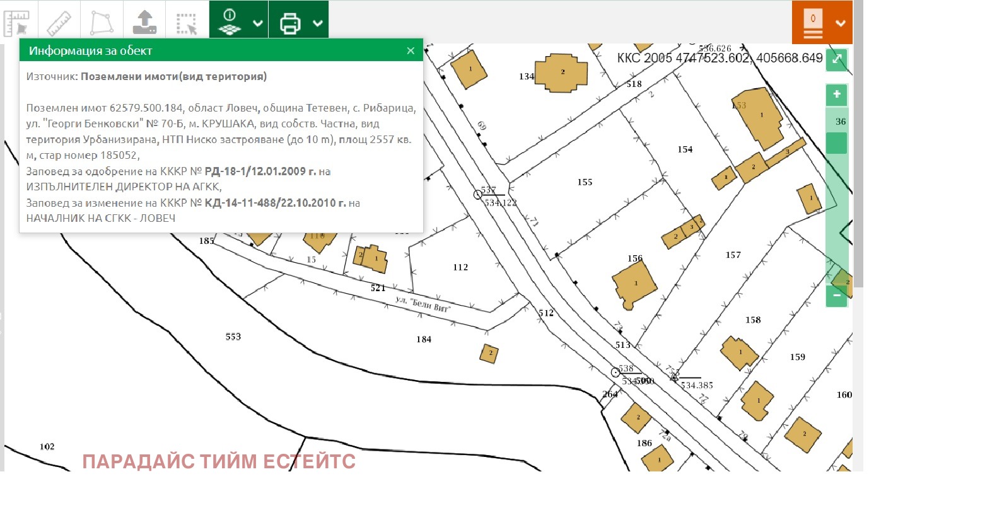Expand the print options dropdown arrow
This screenshot has width=997, height=525.
pyautogui.click(x=318, y=23)
